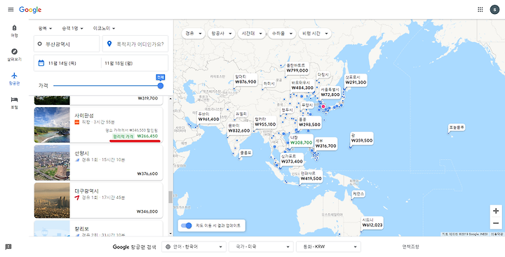
Task: Click the Google logo
Action: point(30,10)
